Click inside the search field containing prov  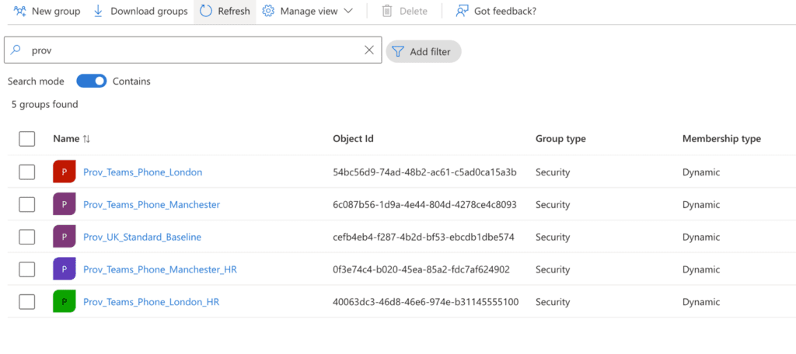[x=193, y=50]
